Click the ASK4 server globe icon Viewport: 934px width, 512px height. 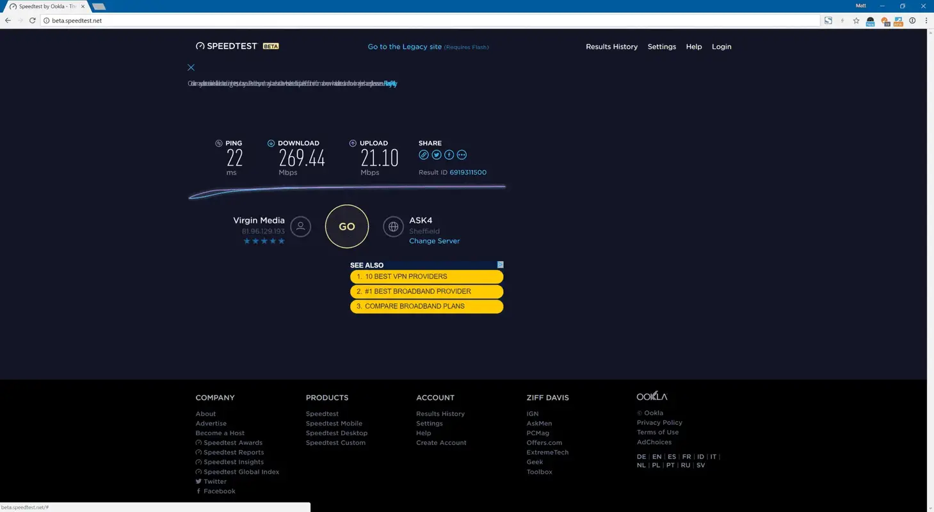click(393, 227)
